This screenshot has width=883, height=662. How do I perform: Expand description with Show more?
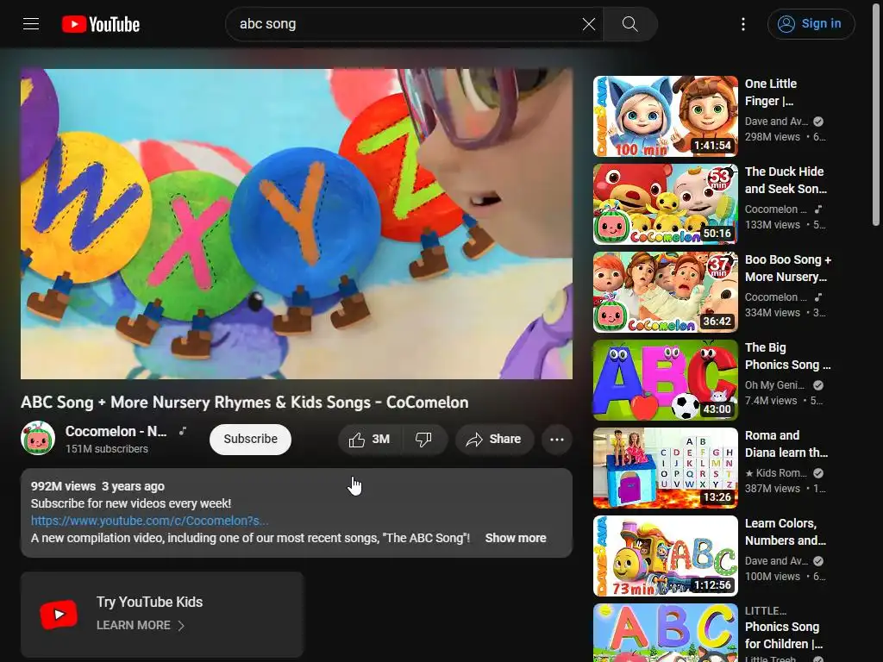[516, 538]
